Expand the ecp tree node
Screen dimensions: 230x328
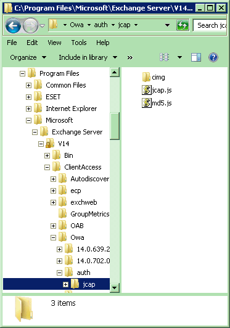click(54, 191)
